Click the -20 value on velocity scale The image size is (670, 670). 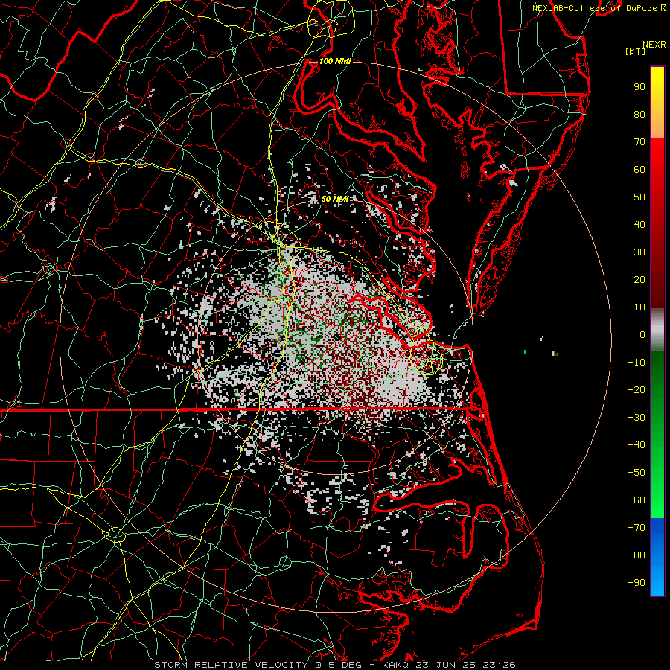636,390
